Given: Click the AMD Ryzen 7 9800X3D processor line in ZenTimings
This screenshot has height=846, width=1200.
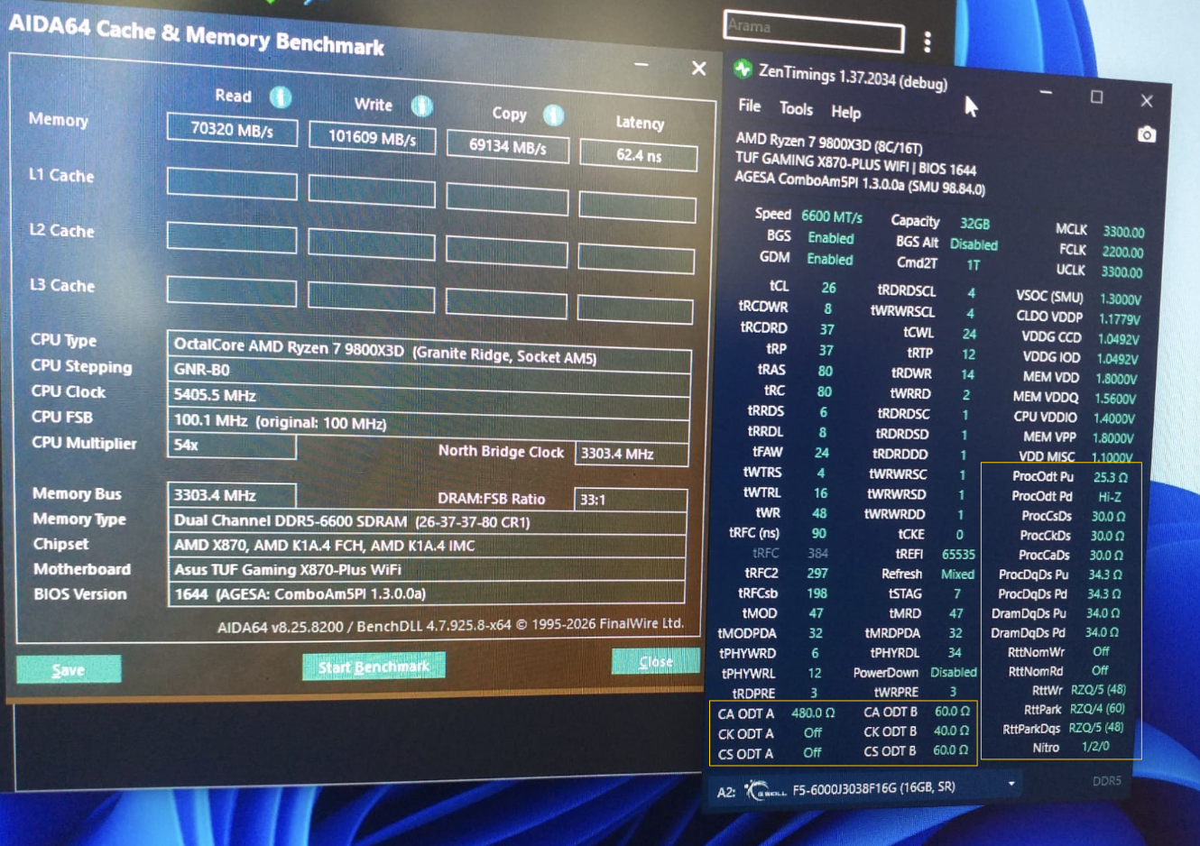Looking at the screenshot, I should click(x=829, y=143).
